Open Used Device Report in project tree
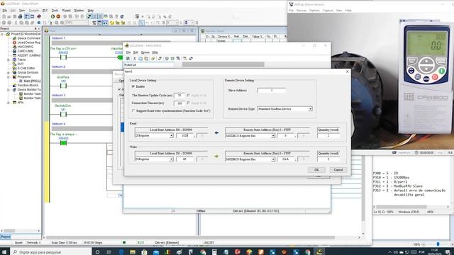The width and height of the screenshot is (454, 255). [28, 42]
